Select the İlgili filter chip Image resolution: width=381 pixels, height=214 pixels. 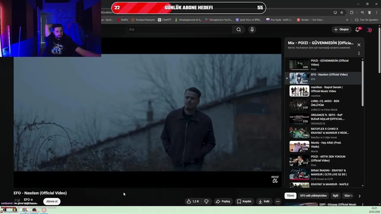pyautogui.click(x=335, y=196)
